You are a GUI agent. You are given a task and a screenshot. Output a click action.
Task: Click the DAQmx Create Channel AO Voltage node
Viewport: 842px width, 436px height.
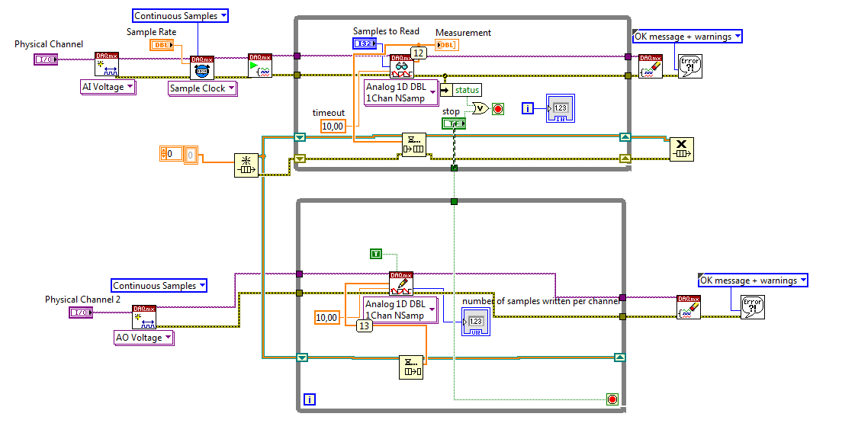(x=144, y=317)
